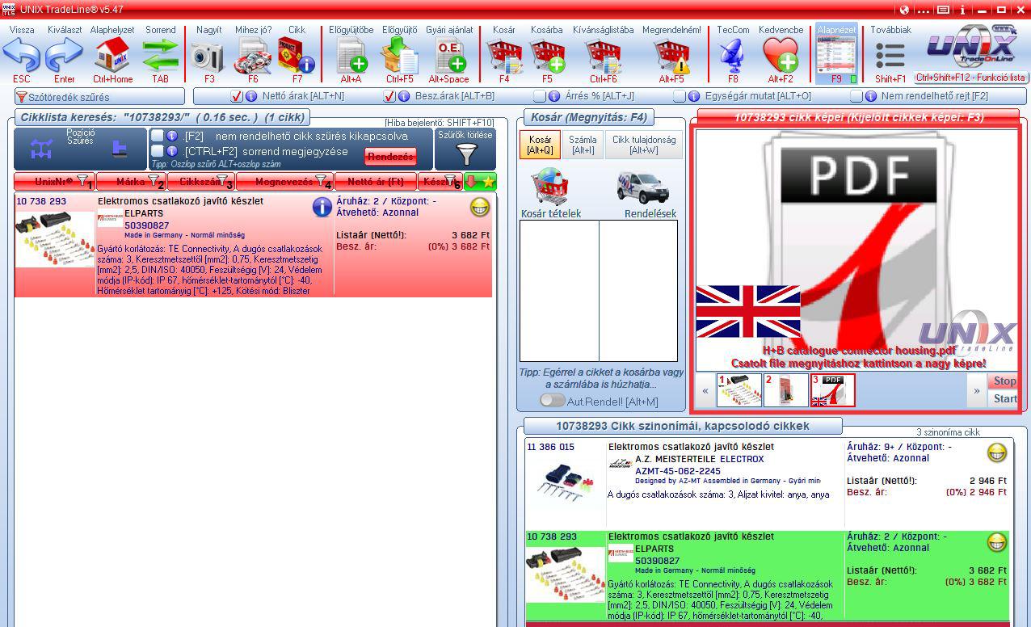Sort by Nettó ár (Ft) column
The image size is (1031, 627).
point(376,182)
